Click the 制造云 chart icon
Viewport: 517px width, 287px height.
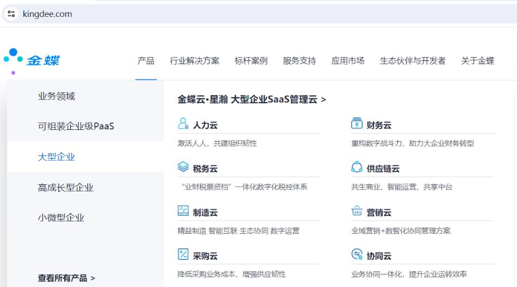click(x=183, y=210)
